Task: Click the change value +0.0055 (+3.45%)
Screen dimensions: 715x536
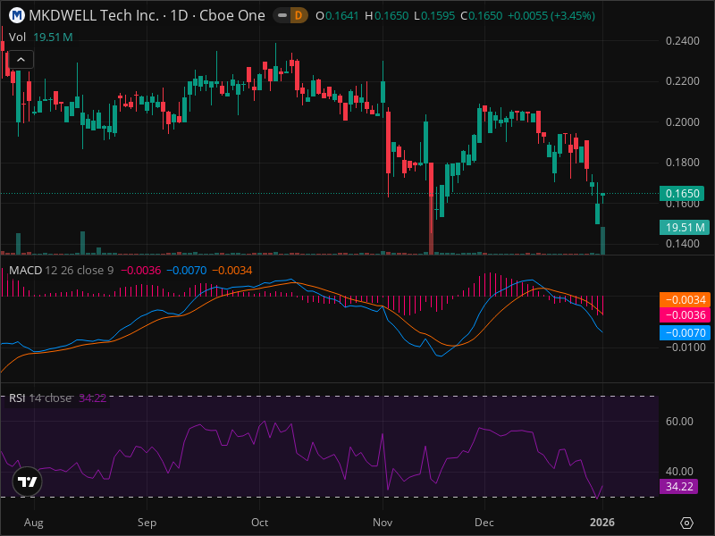Action: click(x=551, y=16)
